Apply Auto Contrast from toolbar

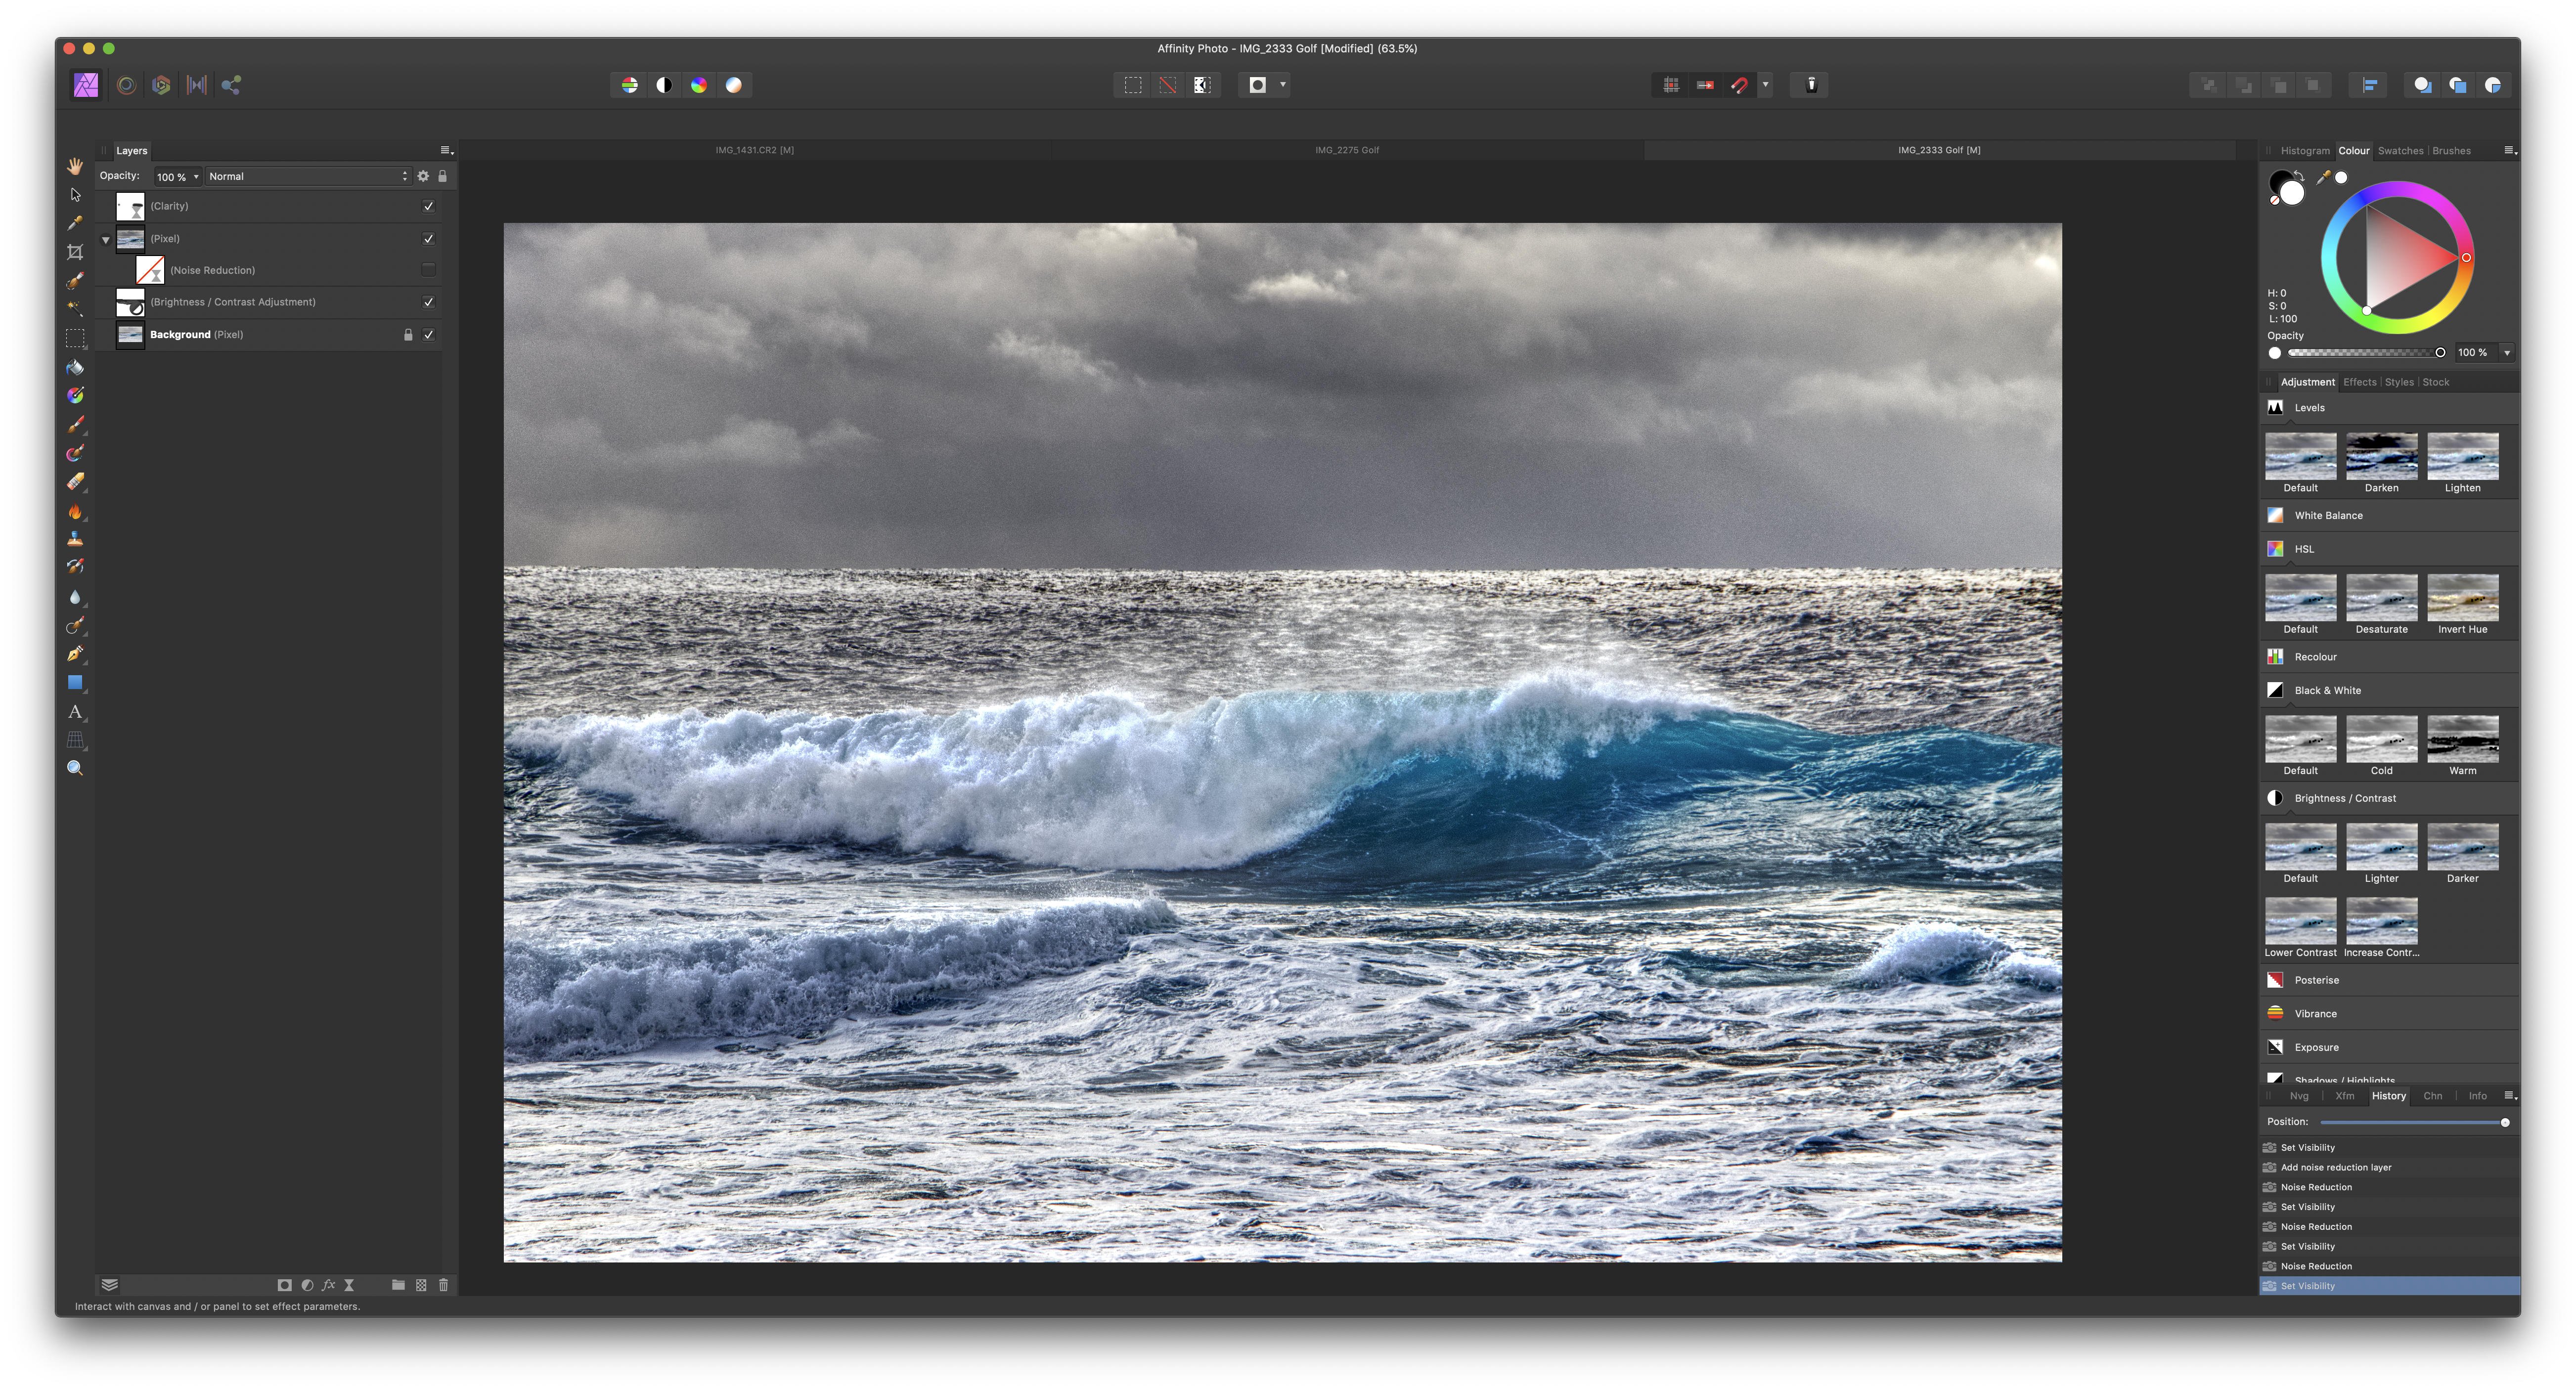coord(664,85)
